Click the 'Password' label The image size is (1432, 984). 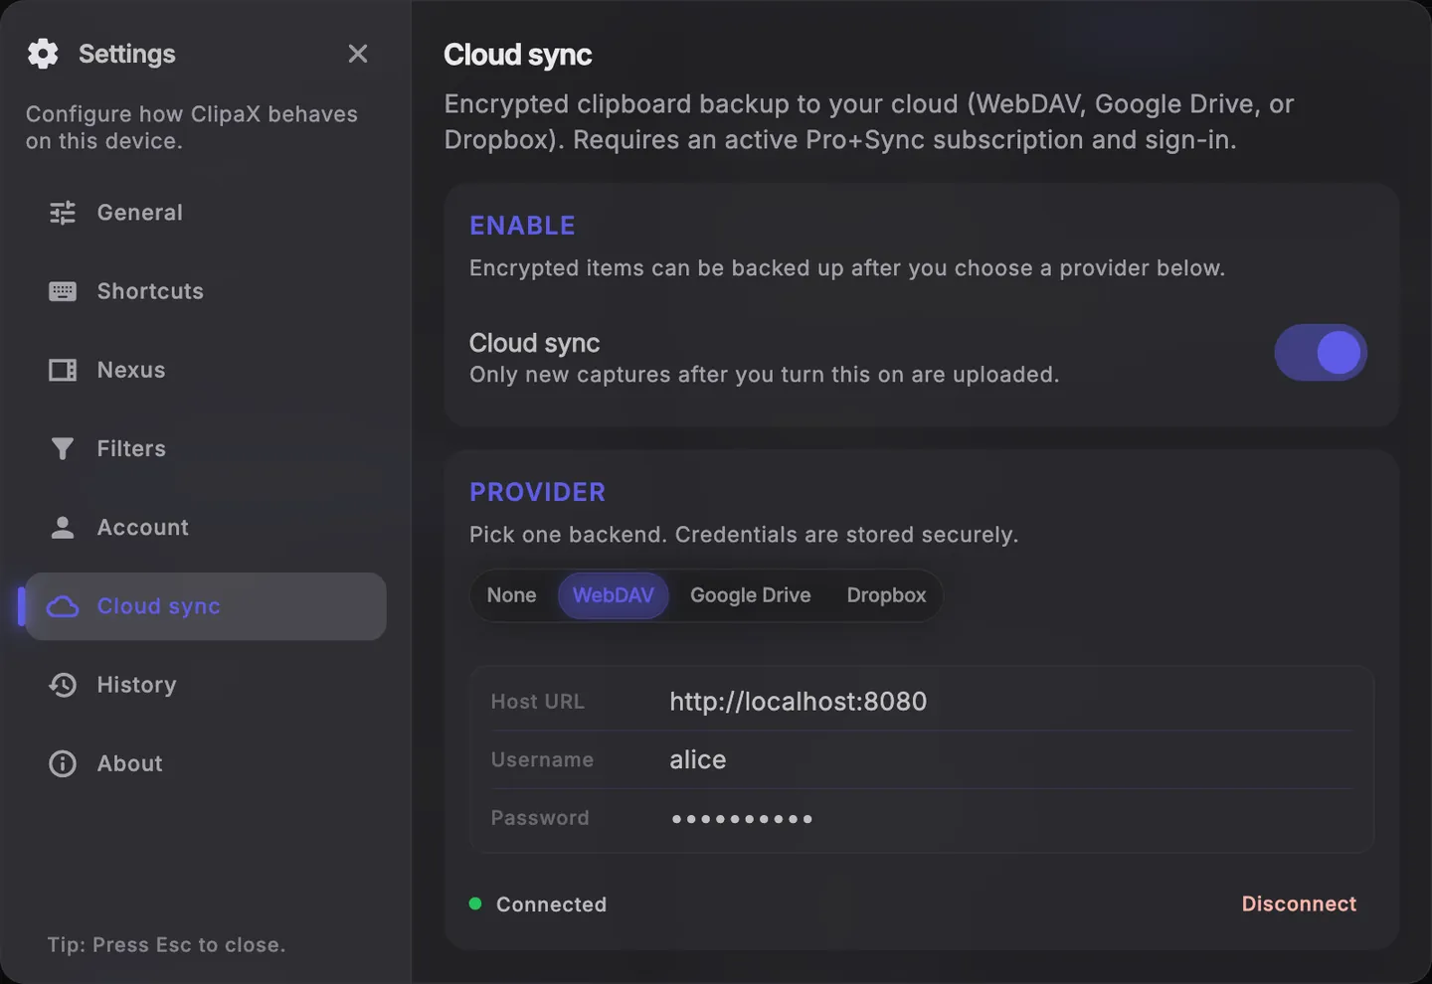pyautogui.click(x=540, y=818)
